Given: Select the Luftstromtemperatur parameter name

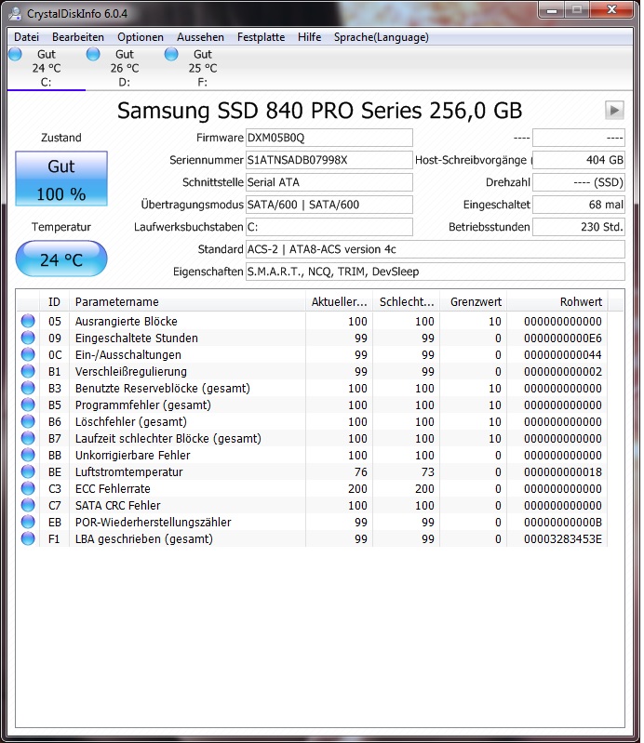Looking at the screenshot, I should pyautogui.click(x=128, y=472).
